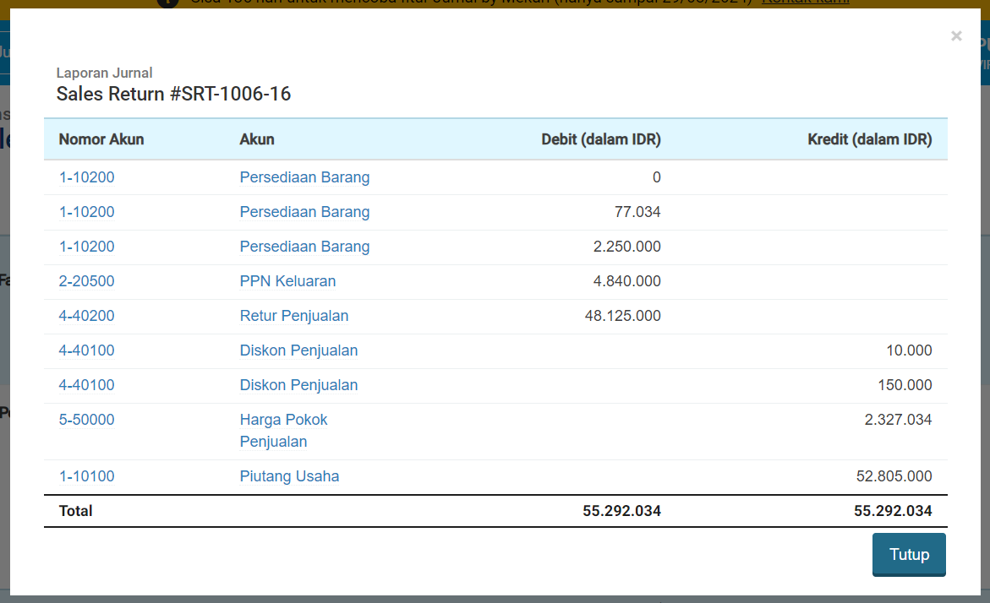Screen dimensions: 990x603
Task: Open account 1-10200 in the zero-debit row
Action: [x=86, y=177]
